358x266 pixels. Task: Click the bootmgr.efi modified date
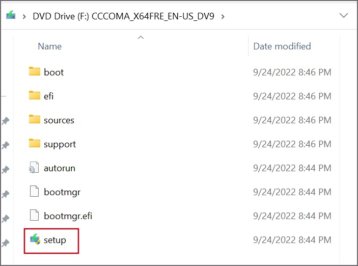(292, 216)
